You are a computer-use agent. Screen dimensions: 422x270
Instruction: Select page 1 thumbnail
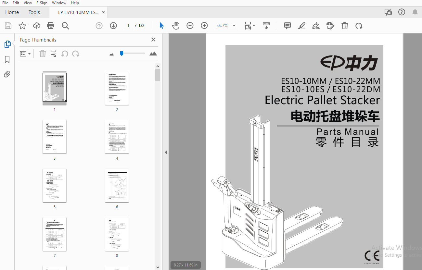(x=55, y=88)
